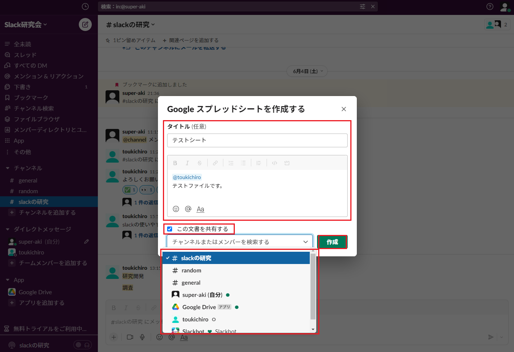The image size is (514, 352).
Task: Click the green 作成 button
Action: [332, 242]
